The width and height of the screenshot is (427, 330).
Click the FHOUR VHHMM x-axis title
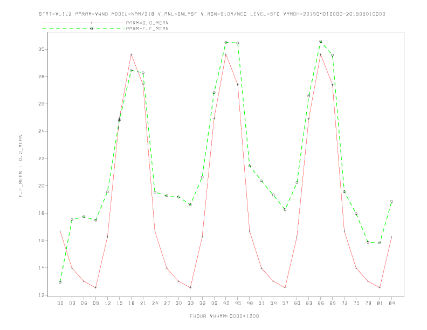tap(224, 316)
